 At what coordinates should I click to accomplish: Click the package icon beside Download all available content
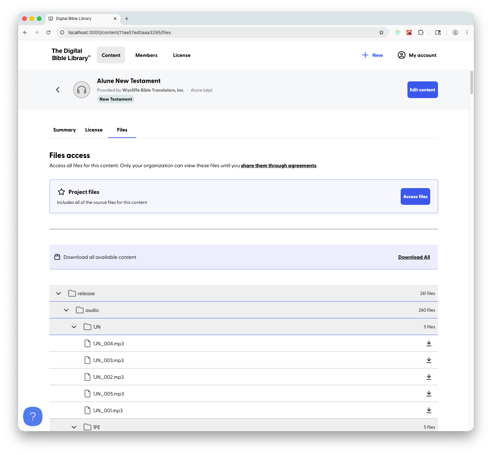tap(57, 257)
